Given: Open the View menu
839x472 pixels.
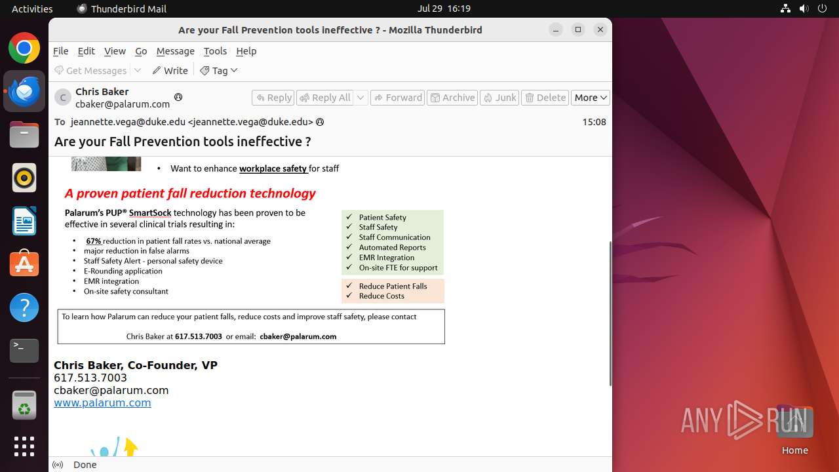Looking at the screenshot, I should click(x=115, y=51).
